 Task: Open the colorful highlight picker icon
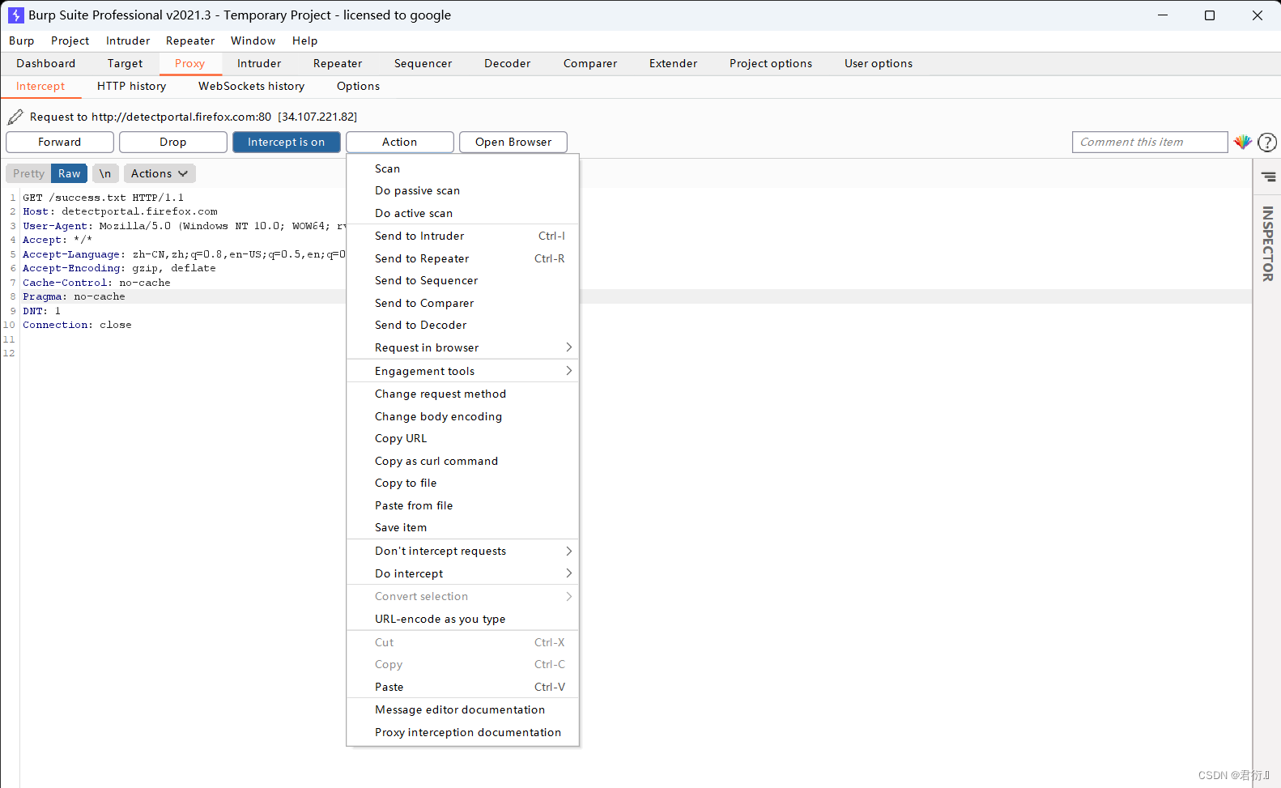1243,142
